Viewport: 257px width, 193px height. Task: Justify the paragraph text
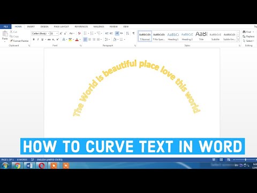(98, 40)
